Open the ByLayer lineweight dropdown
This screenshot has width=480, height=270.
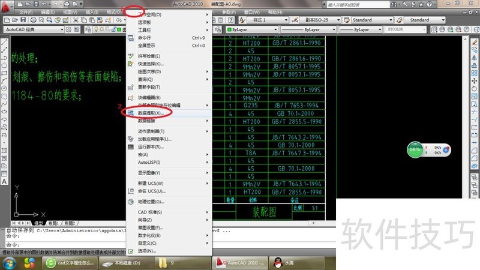coord(361,29)
